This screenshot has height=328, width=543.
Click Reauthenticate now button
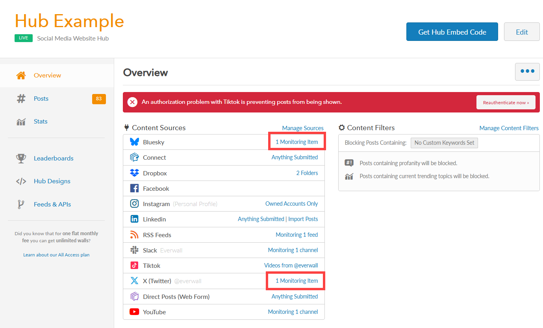[506, 102]
